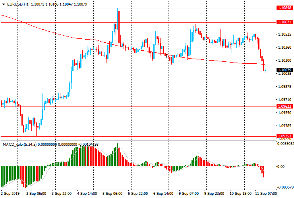Click the 5 Sep 06:00 time label

tap(113, 194)
